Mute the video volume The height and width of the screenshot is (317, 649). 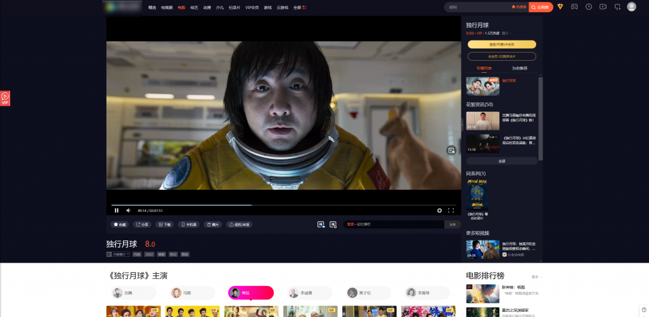(x=129, y=210)
